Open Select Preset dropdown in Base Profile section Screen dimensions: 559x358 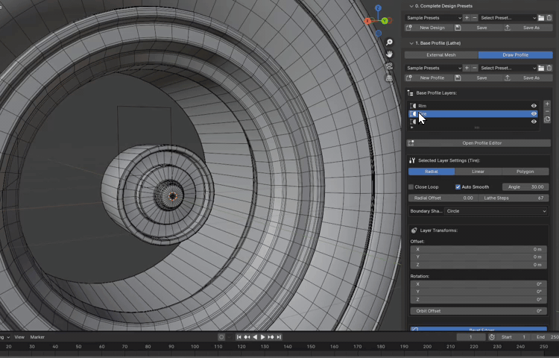(508, 68)
